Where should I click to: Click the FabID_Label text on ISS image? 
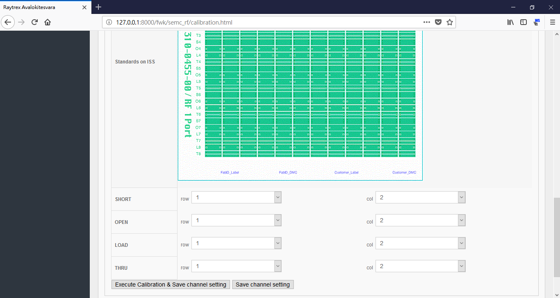230,172
